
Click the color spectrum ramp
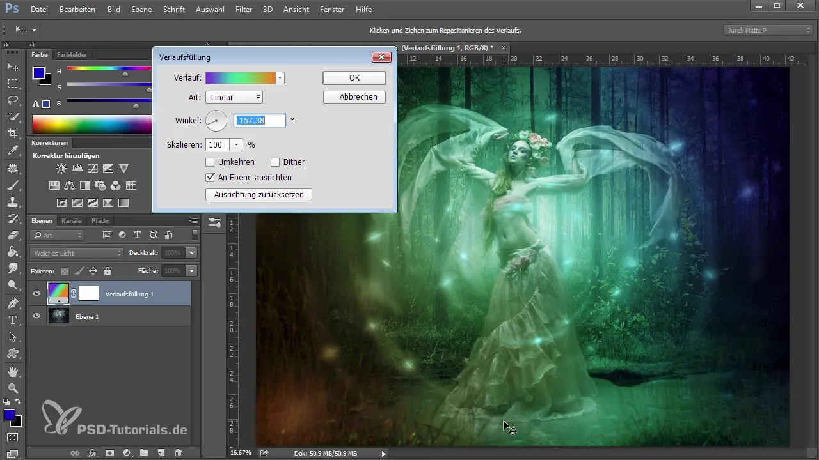pos(91,124)
